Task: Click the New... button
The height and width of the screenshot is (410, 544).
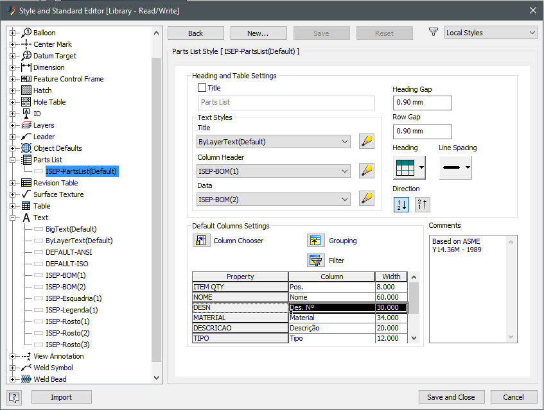Action: [258, 33]
